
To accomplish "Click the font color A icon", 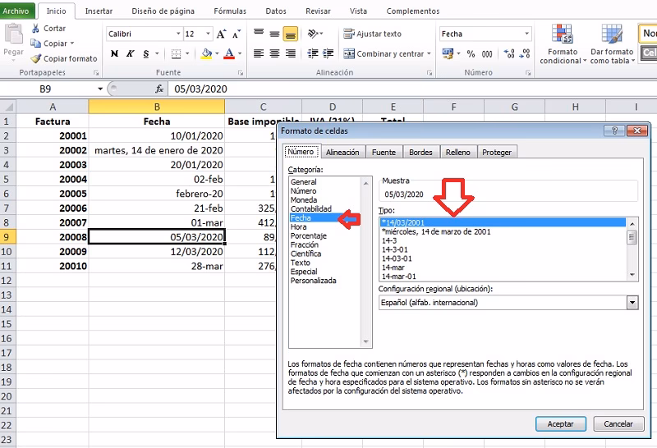I will coord(228,53).
